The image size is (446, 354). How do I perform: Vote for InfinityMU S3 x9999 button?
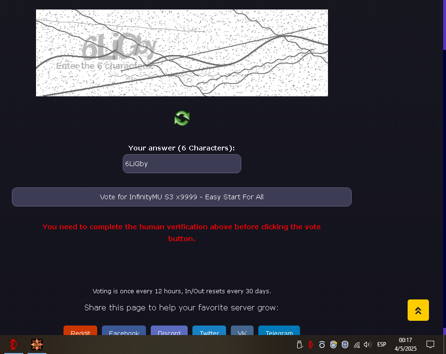(x=182, y=197)
